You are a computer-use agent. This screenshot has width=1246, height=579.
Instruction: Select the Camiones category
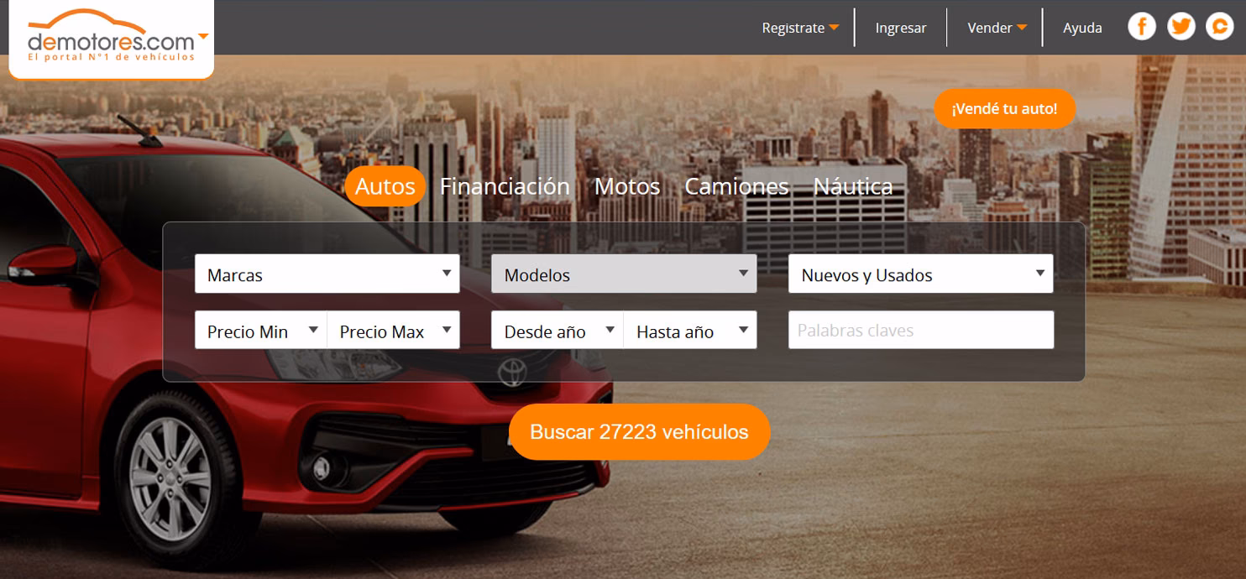[736, 186]
